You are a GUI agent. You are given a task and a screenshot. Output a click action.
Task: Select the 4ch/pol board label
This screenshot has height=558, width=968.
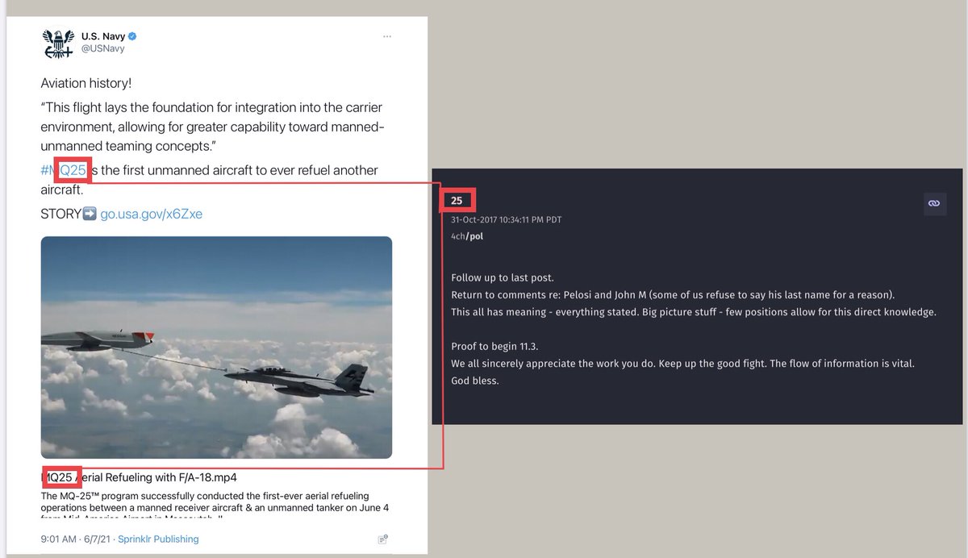click(x=467, y=237)
